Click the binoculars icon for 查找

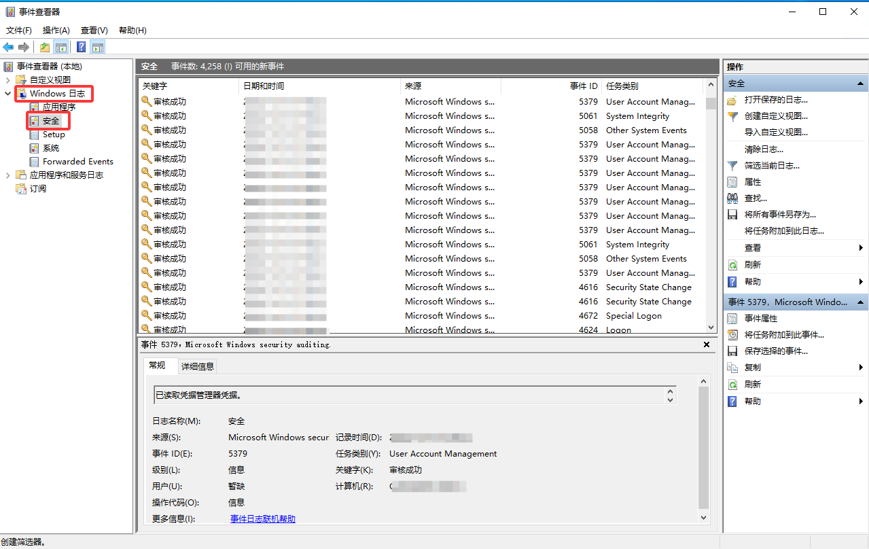pos(732,198)
